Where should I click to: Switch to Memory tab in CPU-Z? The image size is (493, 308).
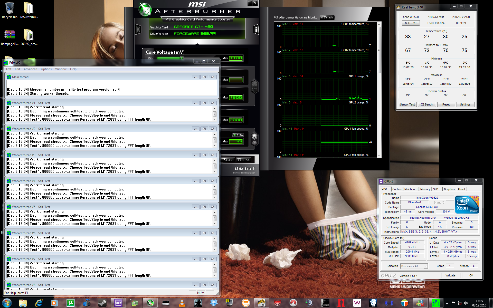point(425,189)
